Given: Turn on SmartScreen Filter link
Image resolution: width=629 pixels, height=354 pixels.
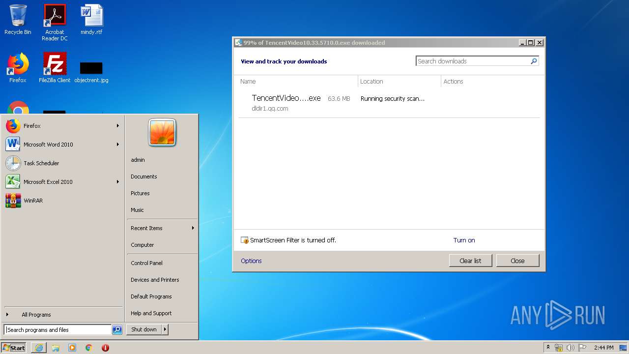Looking at the screenshot, I should [x=464, y=240].
